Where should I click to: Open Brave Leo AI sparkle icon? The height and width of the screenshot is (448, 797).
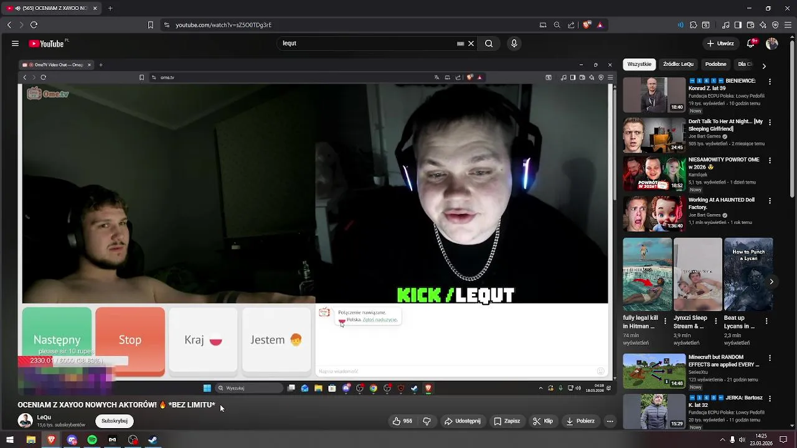(763, 25)
